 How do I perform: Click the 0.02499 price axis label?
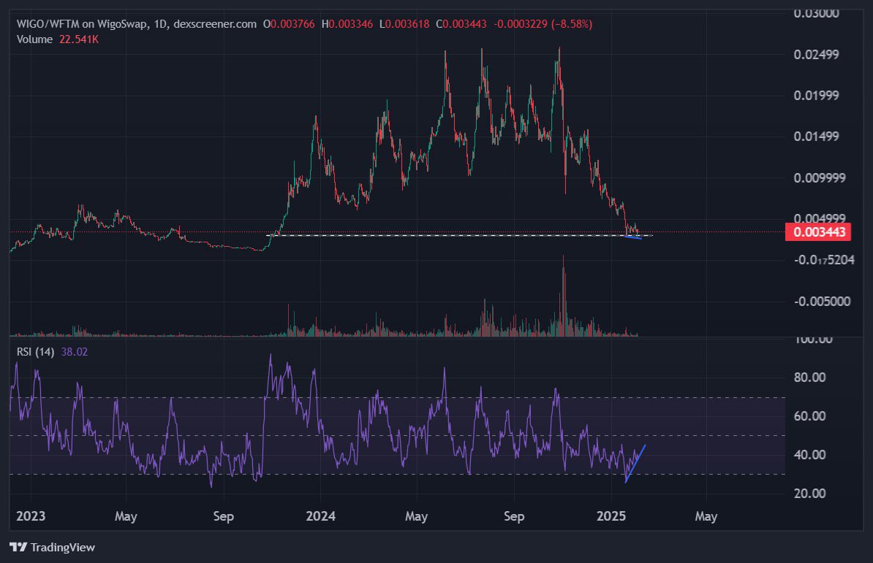tap(816, 55)
